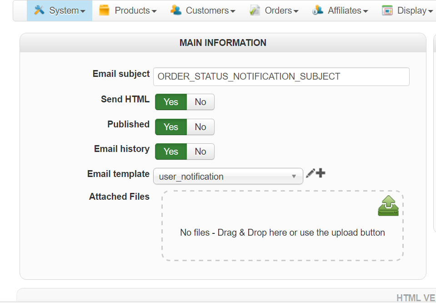
Task: Open the Email template dropdown
Action: 228,177
